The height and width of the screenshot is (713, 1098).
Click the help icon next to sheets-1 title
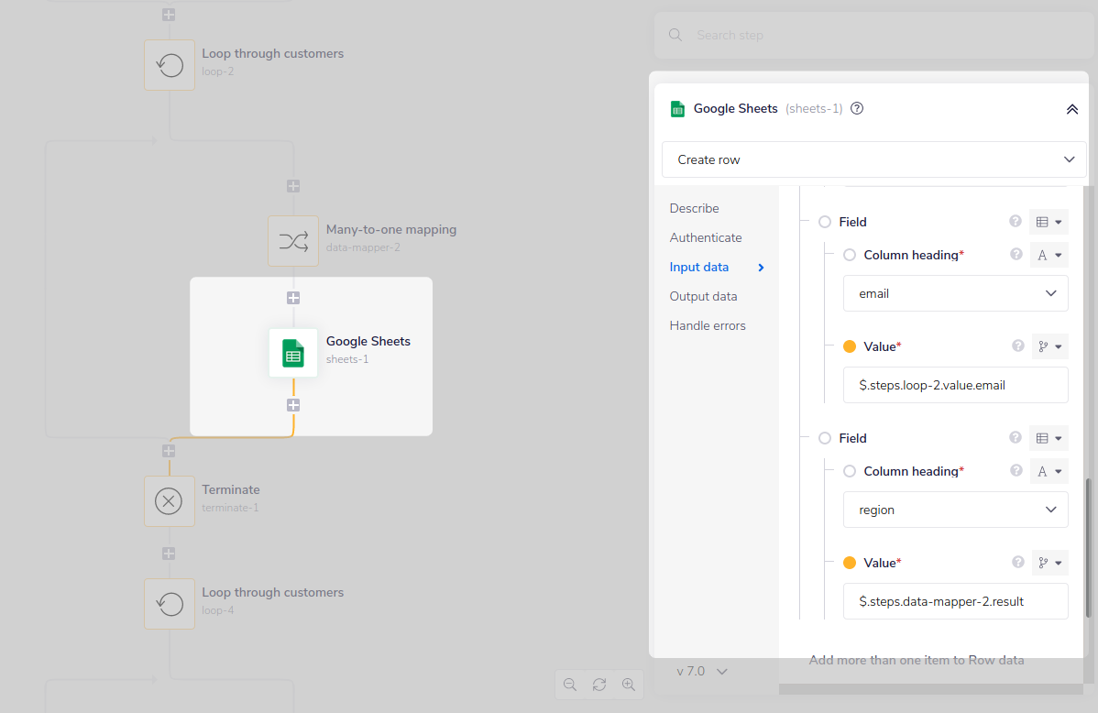coord(856,108)
